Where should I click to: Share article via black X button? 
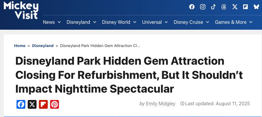pyautogui.click(x=32, y=104)
